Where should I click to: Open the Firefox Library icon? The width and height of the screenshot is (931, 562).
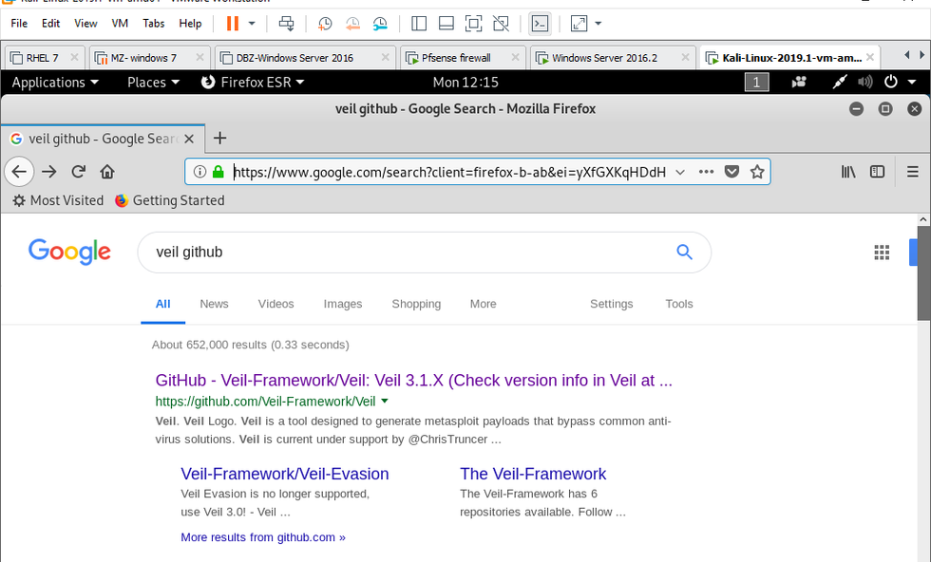[x=848, y=172]
